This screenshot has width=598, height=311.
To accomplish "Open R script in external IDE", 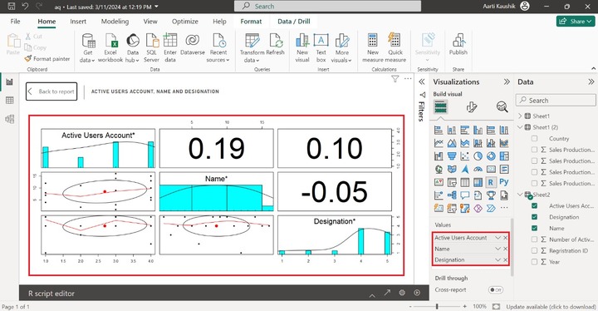I will [387, 293].
